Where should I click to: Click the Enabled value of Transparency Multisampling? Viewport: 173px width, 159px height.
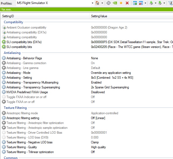pos(96,82)
